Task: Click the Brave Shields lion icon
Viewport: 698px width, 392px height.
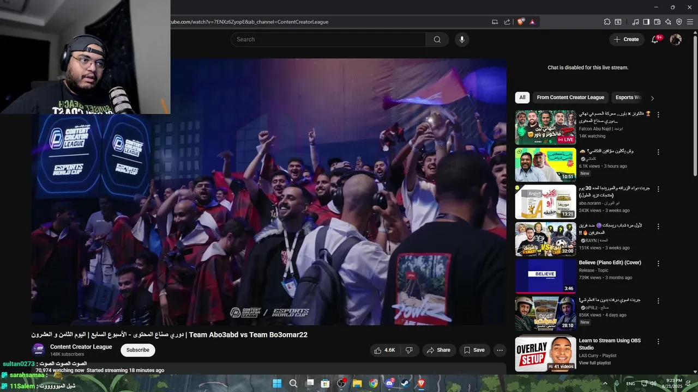Action: [521, 22]
